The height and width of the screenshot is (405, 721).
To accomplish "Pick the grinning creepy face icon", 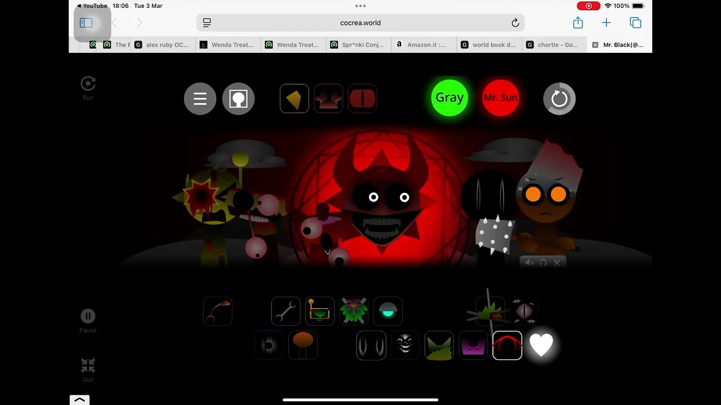I will coord(405,345).
